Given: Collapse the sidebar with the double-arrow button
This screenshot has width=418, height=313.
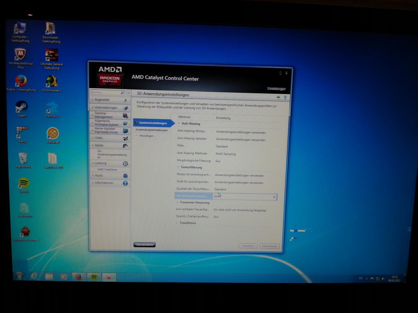Looking at the screenshot, I should coord(129,93).
